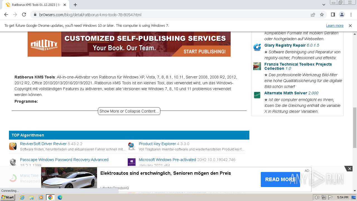Screen dimensions: 357x201
Task: Click the Action Center flag icon
Action: 331,197
